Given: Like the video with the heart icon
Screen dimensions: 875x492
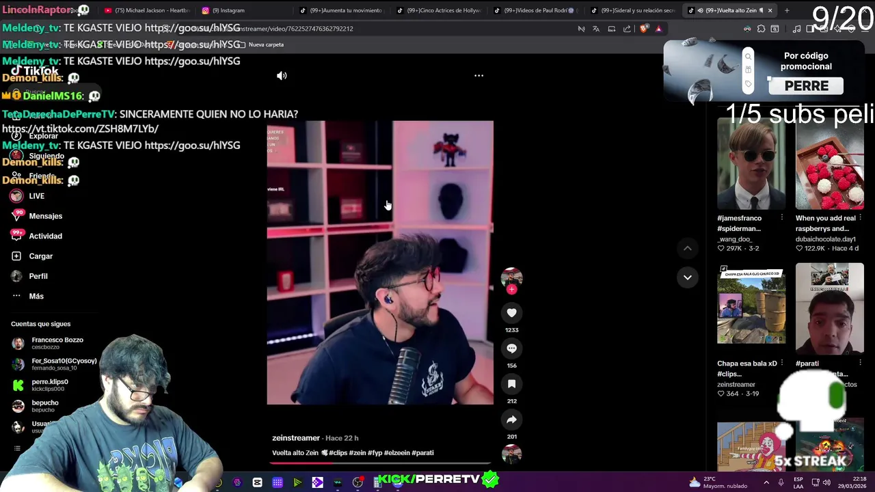Looking at the screenshot, I should click(x=511, y=313).
